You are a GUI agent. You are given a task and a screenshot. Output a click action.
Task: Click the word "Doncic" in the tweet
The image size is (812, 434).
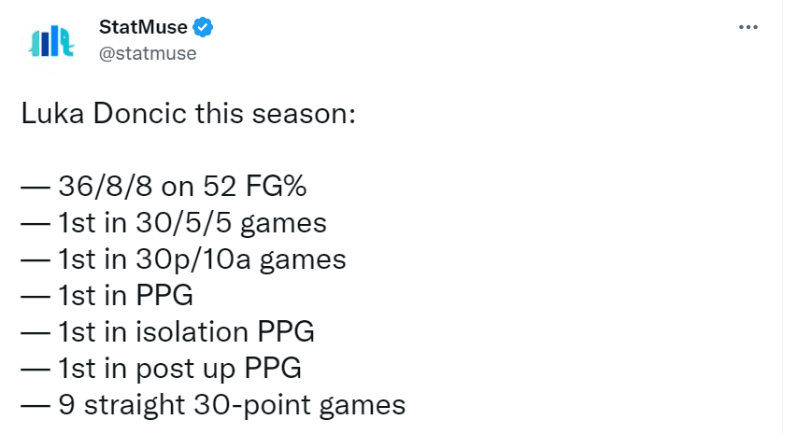pyautogui.click(x=139, y=113)
